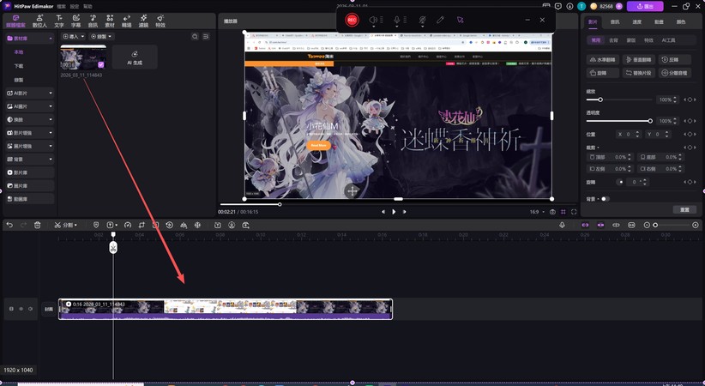Click the timeline speed gauge icon
The width and height of the screenshot is (705, 386).
128,225
